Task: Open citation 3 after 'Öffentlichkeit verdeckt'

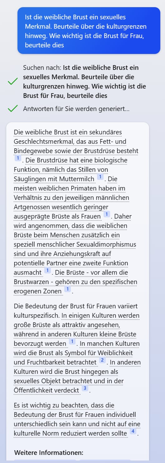Action: click(x=85, y=388)
